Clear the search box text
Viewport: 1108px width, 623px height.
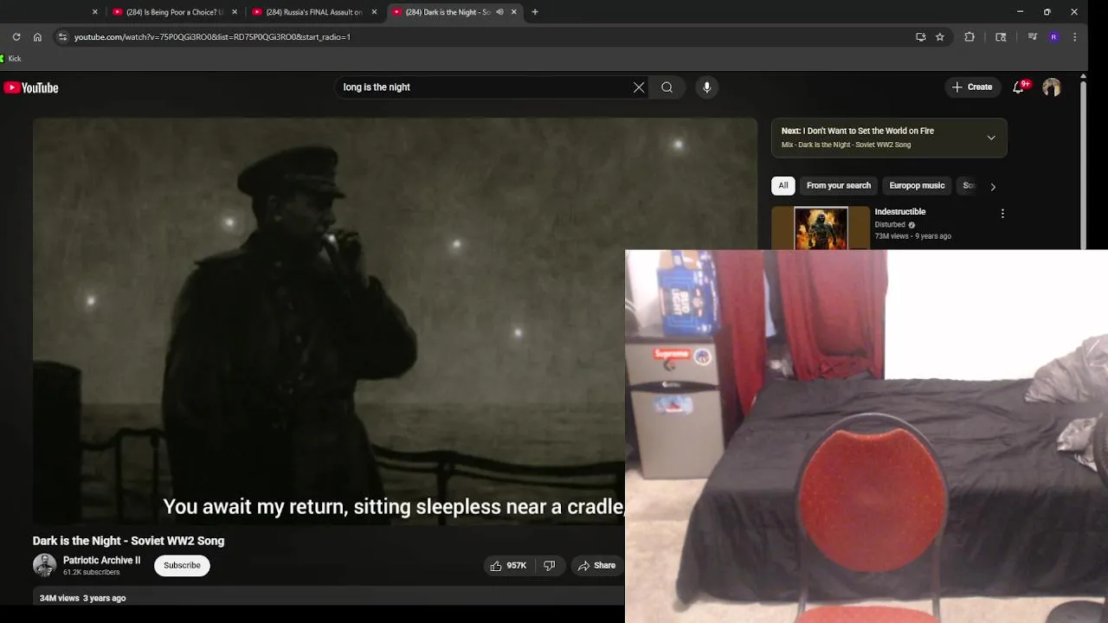tap(639, 87)
